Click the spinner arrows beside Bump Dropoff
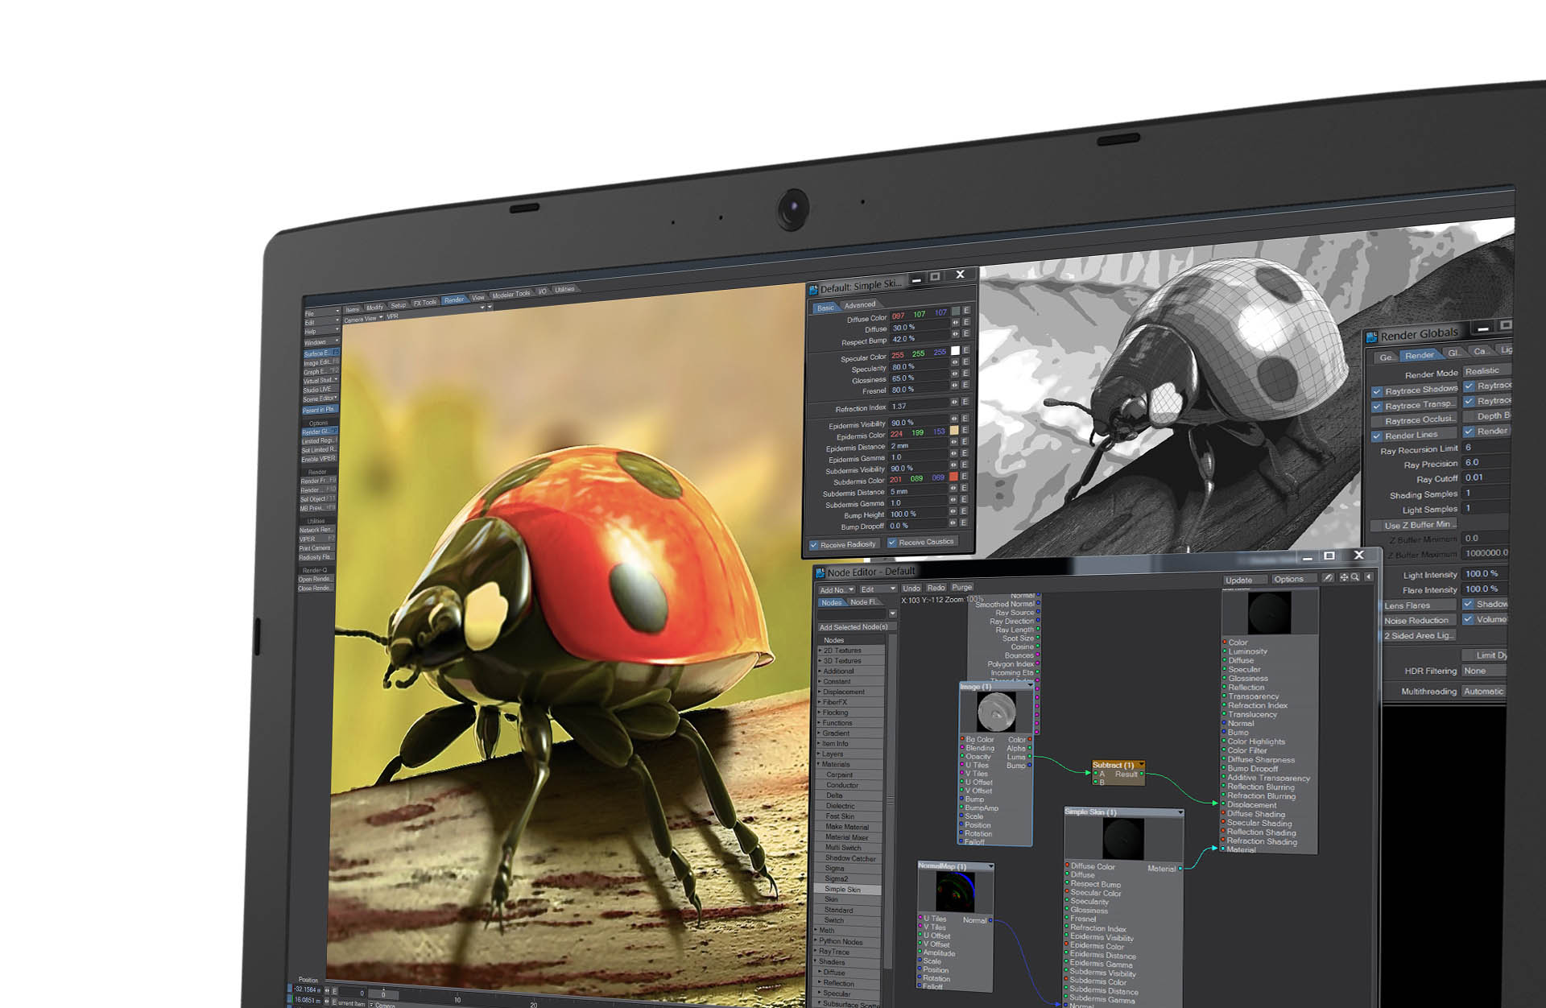This screenshot has height=1008, width=1546. pos(953,523)
